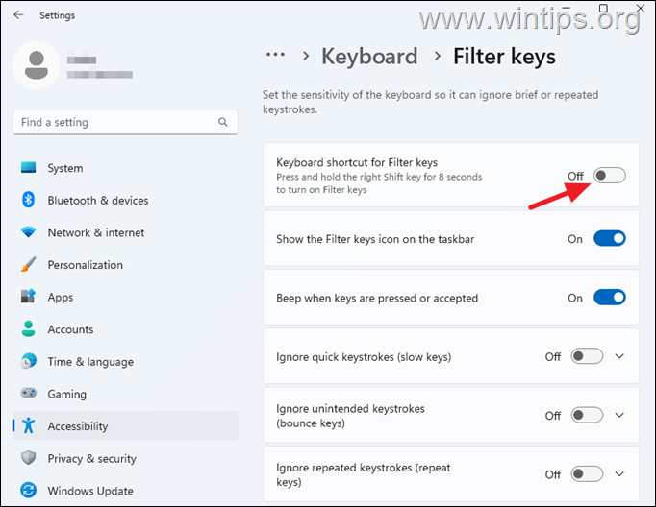Turn off Show Filter keys icon toggle
The height and width of the screenshot is (507, 656).
point(610,238)
